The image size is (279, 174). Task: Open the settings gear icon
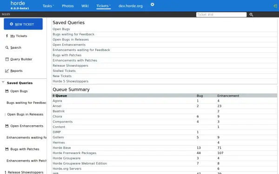[x=153, y=5]
